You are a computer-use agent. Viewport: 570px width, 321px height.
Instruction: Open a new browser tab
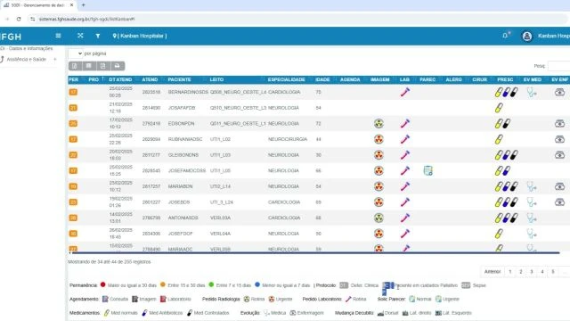point(83,5)
